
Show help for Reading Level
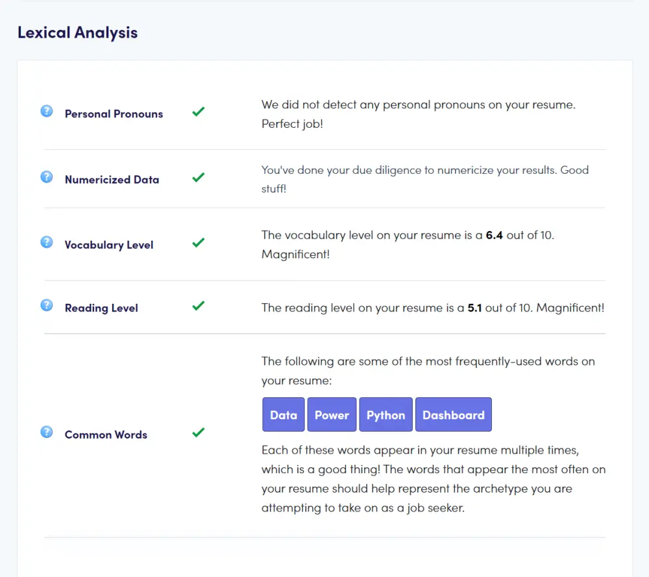tap(47, 305)
